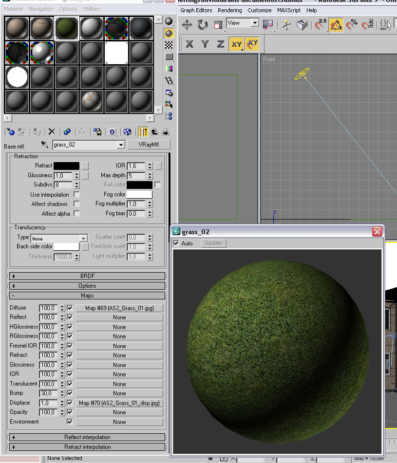Pick material with the eyedropper icon
397x463 pixels.
[45, 145]
